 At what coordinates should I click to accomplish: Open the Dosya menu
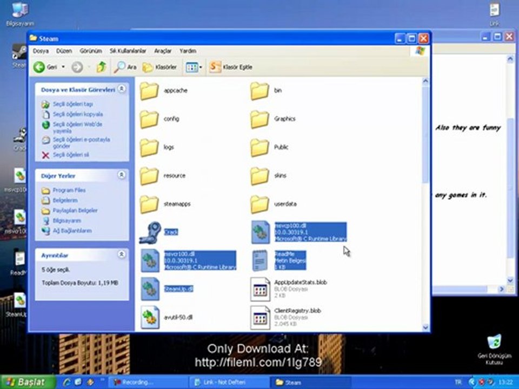point(41,51)
